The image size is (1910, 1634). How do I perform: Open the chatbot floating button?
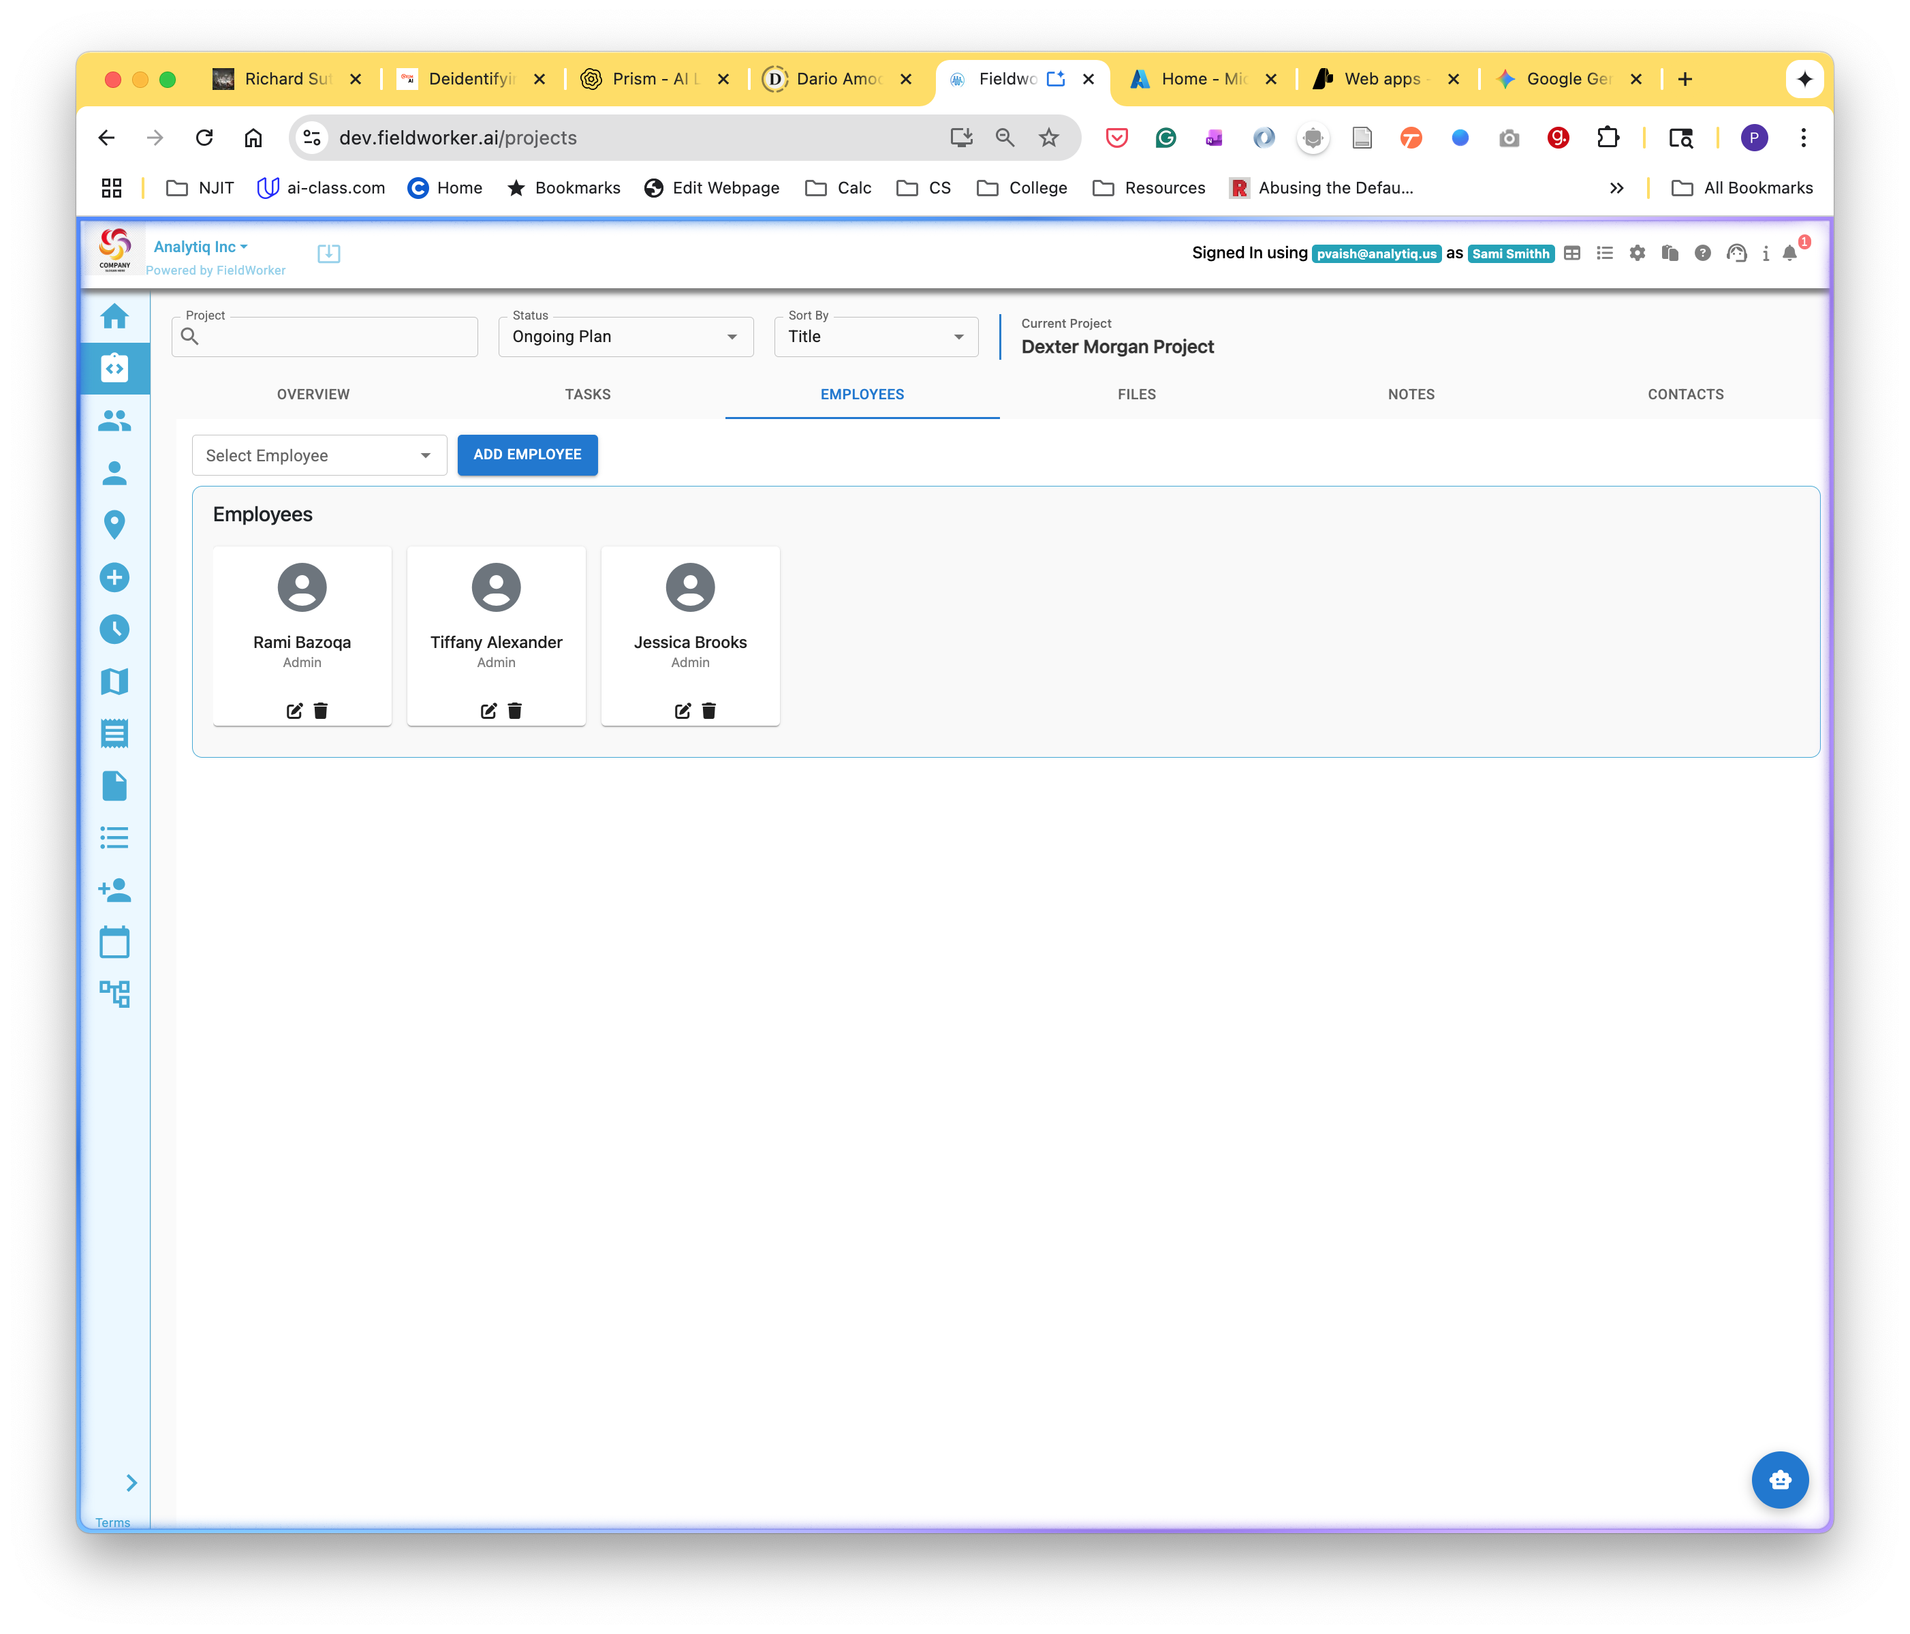click(1779, 1480)
